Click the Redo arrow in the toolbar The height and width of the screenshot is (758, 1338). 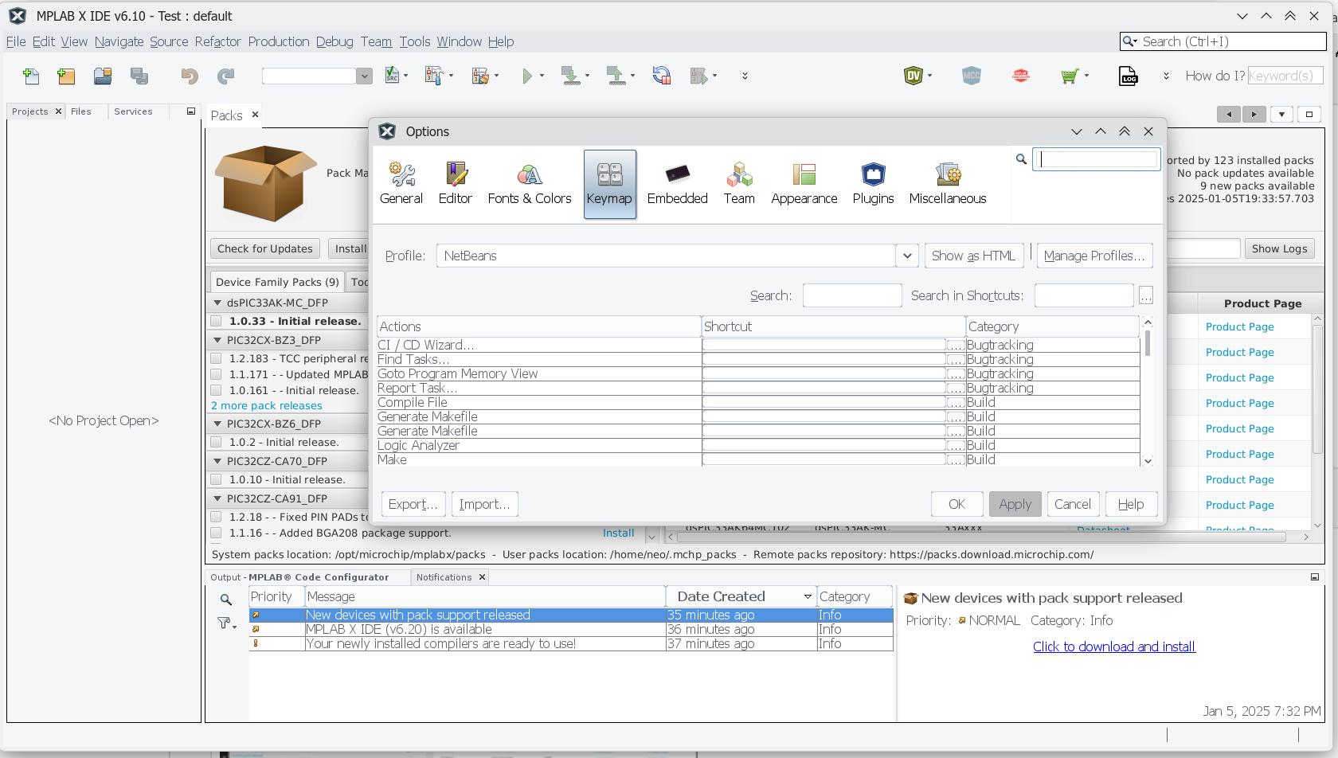pyautogui.click(x=225, y=76)
